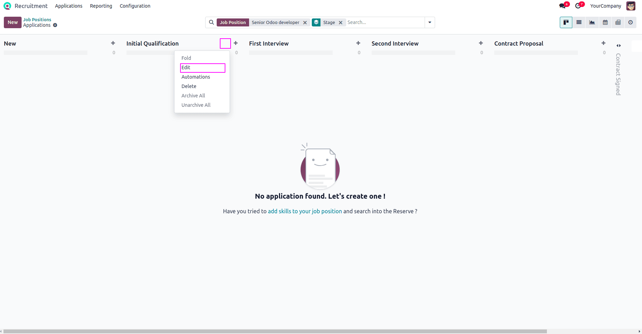The width and height of the screenshot is (642, 334).
Task: Click the horizontal scrollbar at bottom
Action: point(275,331)
